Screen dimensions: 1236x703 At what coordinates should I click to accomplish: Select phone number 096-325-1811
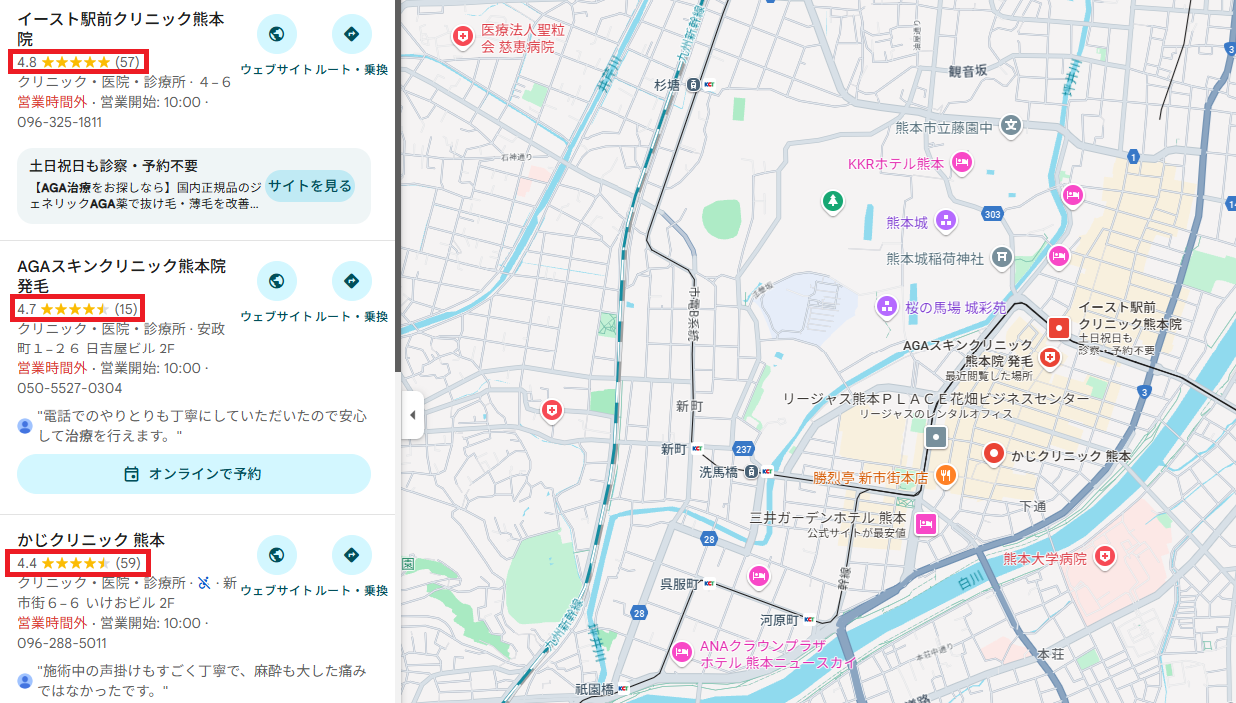tap(60, 122)
